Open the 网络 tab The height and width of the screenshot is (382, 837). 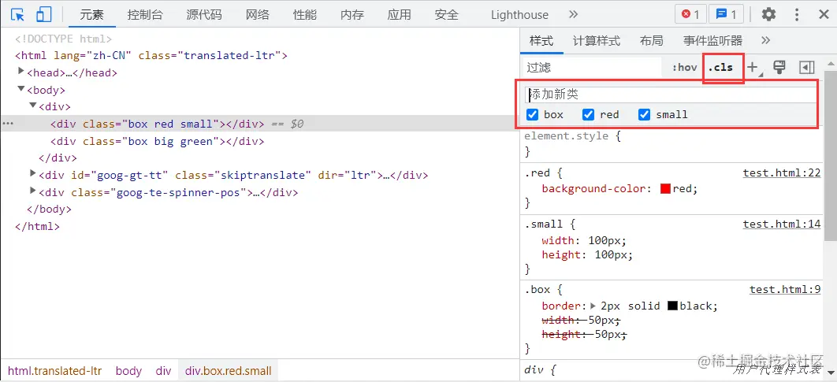pos(257,14)
